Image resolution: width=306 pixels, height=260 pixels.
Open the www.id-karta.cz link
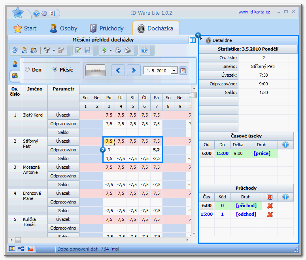tap(254, 12)
